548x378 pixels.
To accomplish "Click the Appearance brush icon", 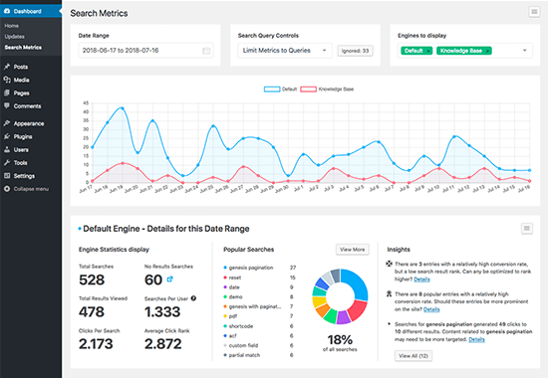I will tap(7, 123).
